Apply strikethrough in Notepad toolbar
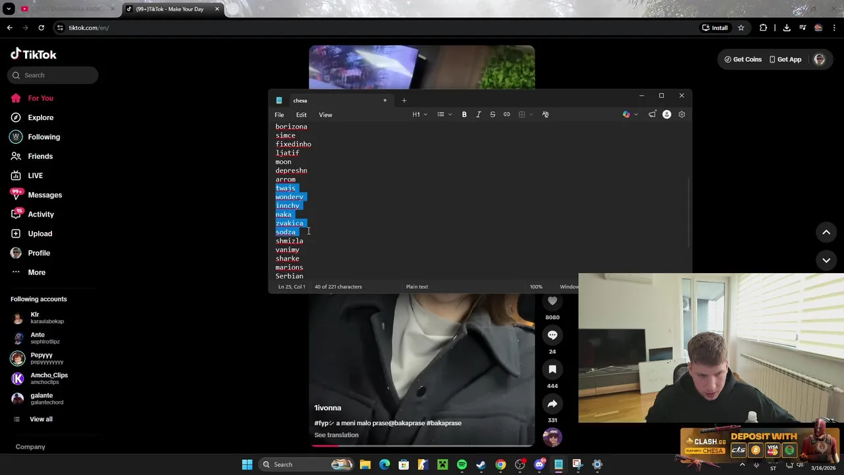The height and width of the screenshot is (475, 844). (493, 115)
